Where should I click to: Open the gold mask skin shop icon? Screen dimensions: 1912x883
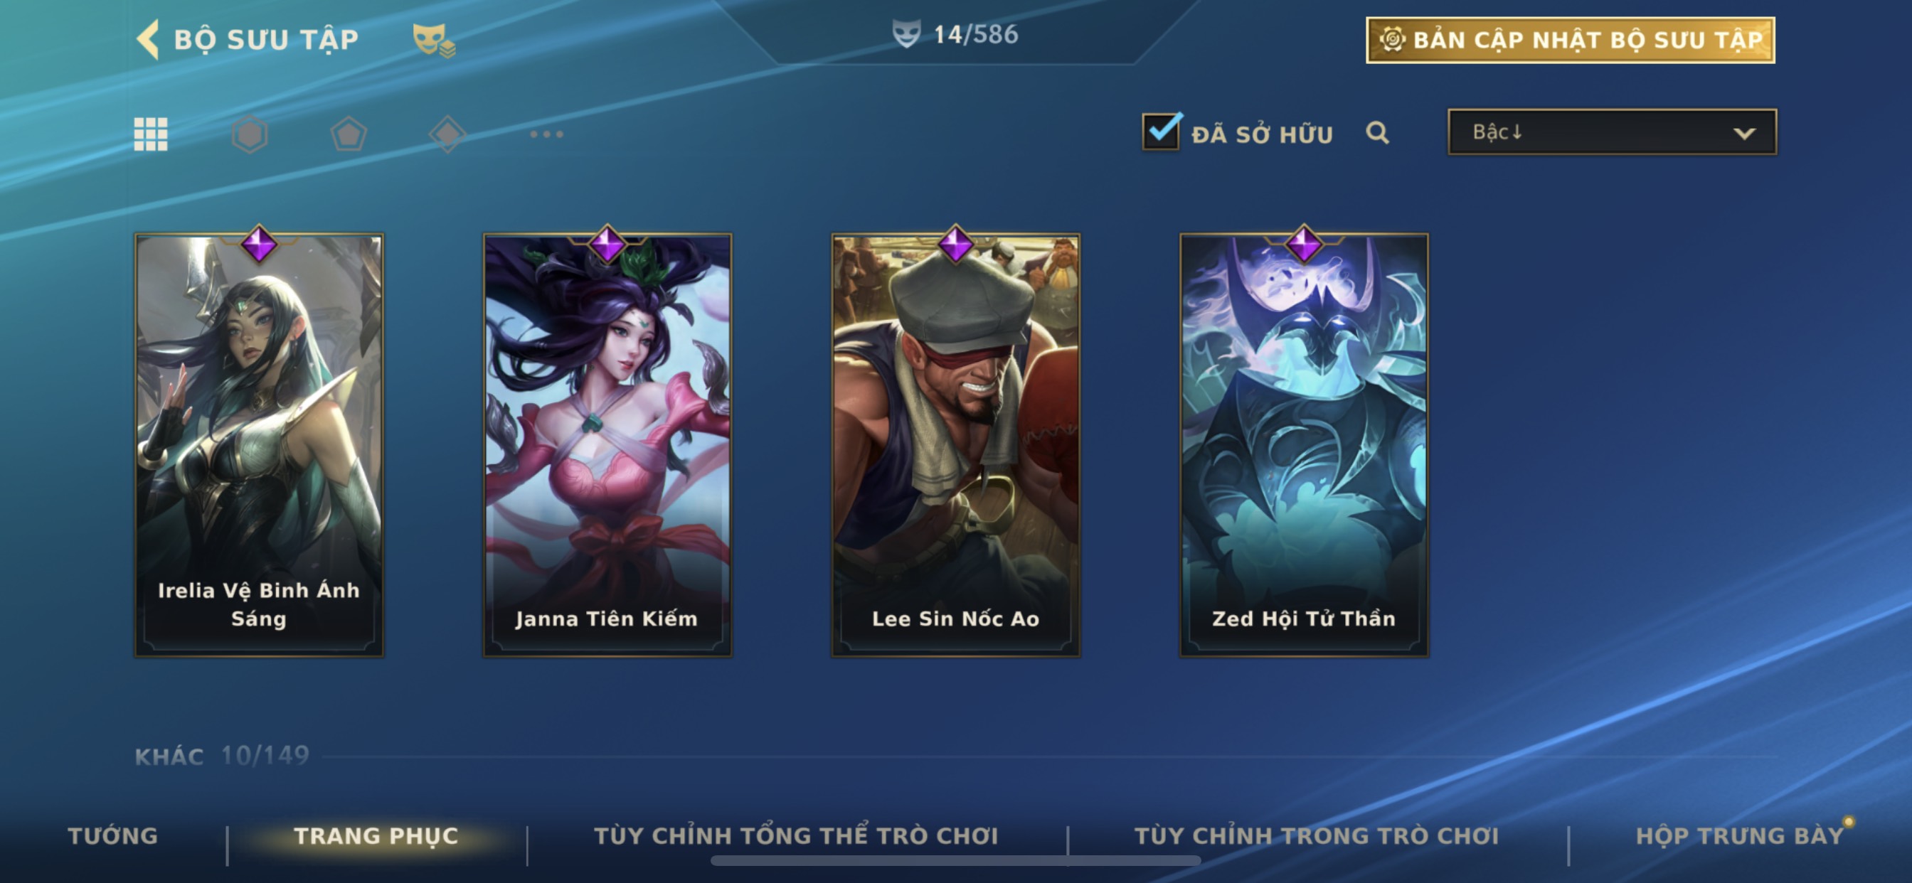(x=434, y=40)
